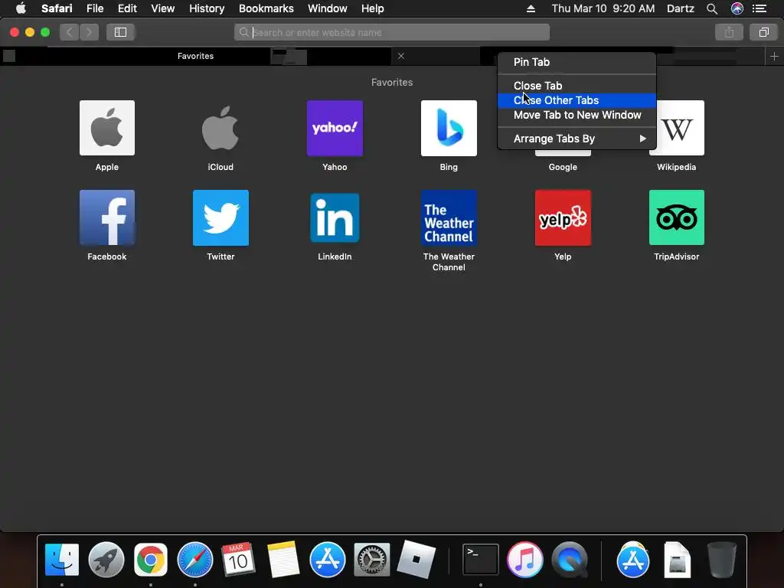Viewport: 784px width, 588px height.
Task: Open Finder from the Dock
Action: pos(62,560)
